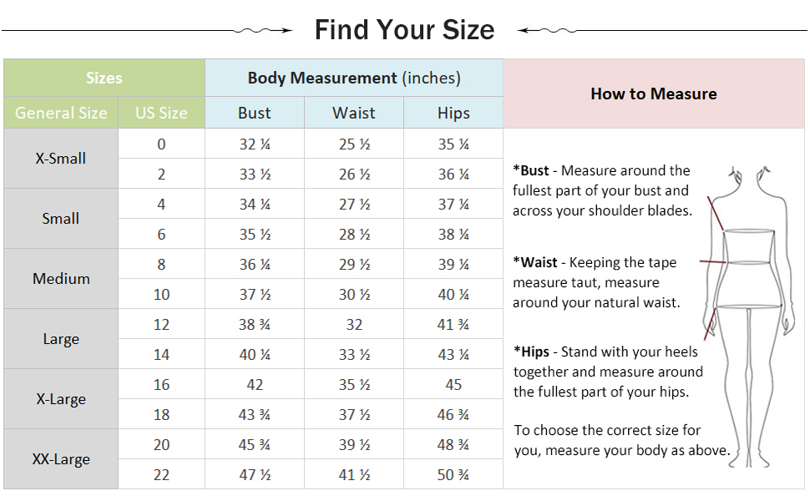Click the bold "*Waist" instruction label
The image size is (810, 501).
coord(535,262)
